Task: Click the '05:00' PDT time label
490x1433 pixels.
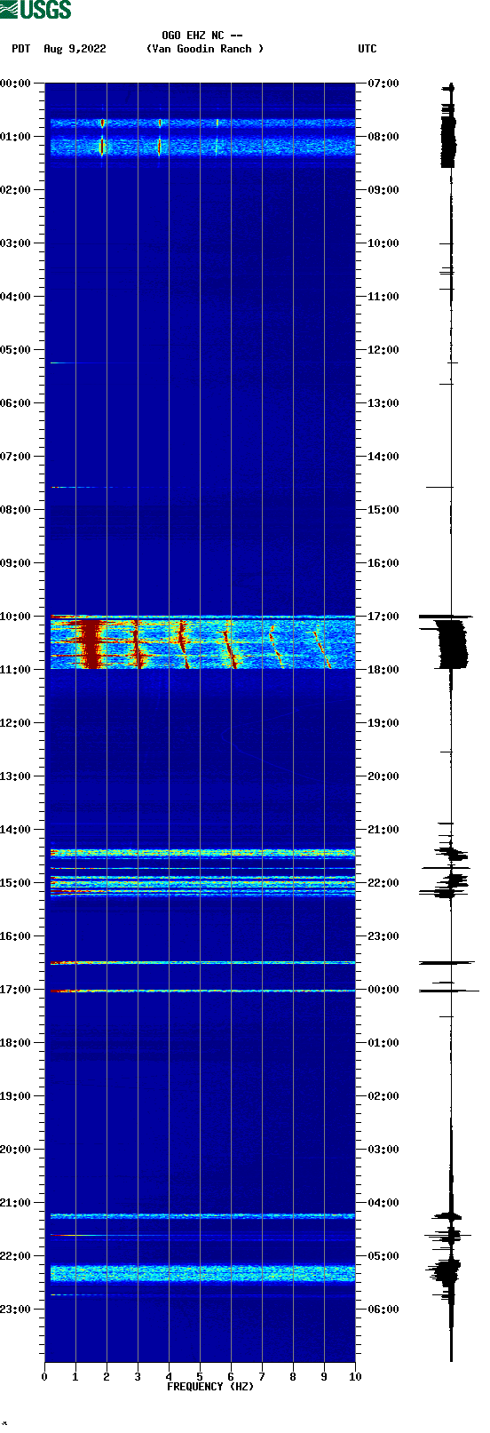Action: coord(15,350)
